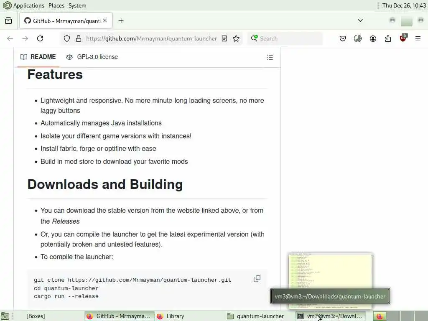Switch to Library taskbar window
Screen dimensions: 428x321
[171, 316]
